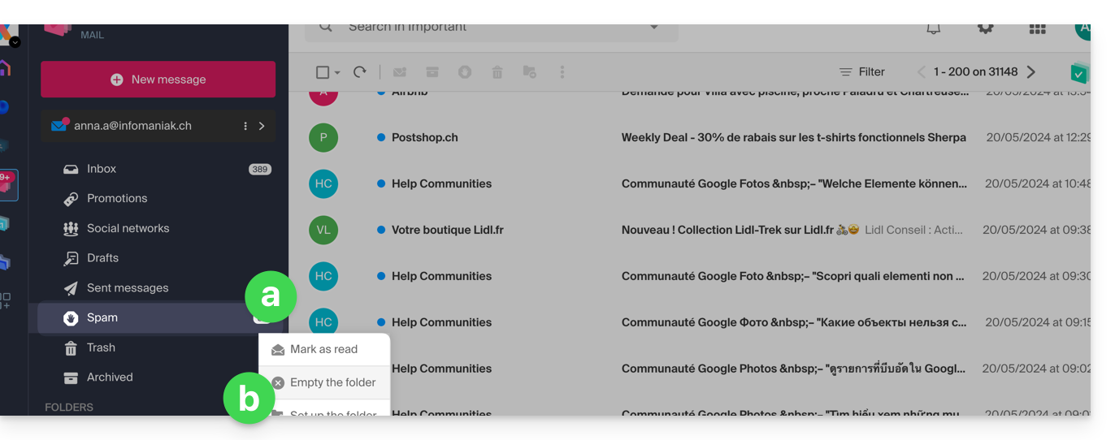The width and height of the screenshot is (1115, 440).
Task: Open the apps grid launcher
Action: [x=1037, y=28]
